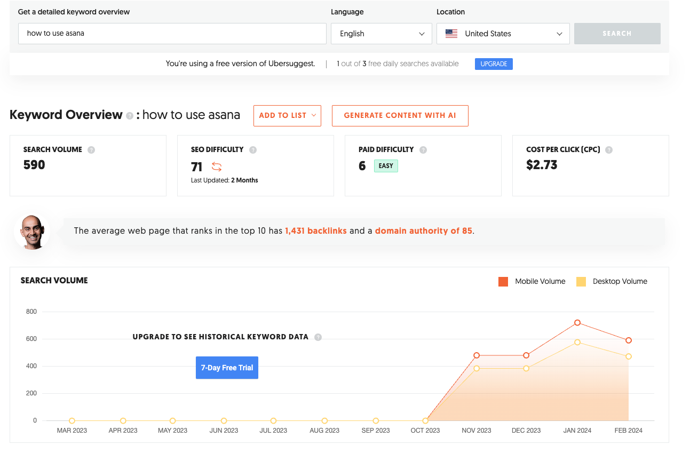Expand the Add to List dropdown
Viewport: 698px width, 453px height.
point(287,115)
